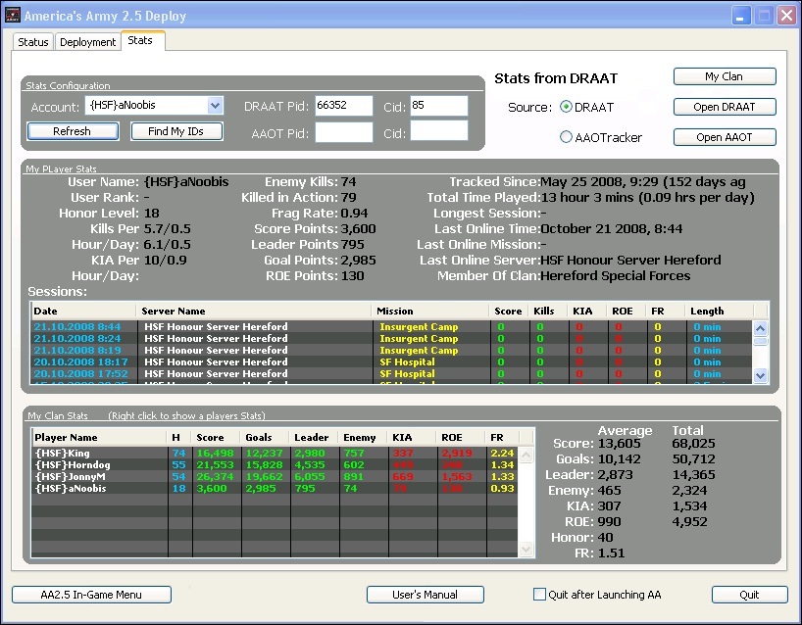Open the User's Manual
This screenshot has width=802, height=625.
tap(426, 595)
